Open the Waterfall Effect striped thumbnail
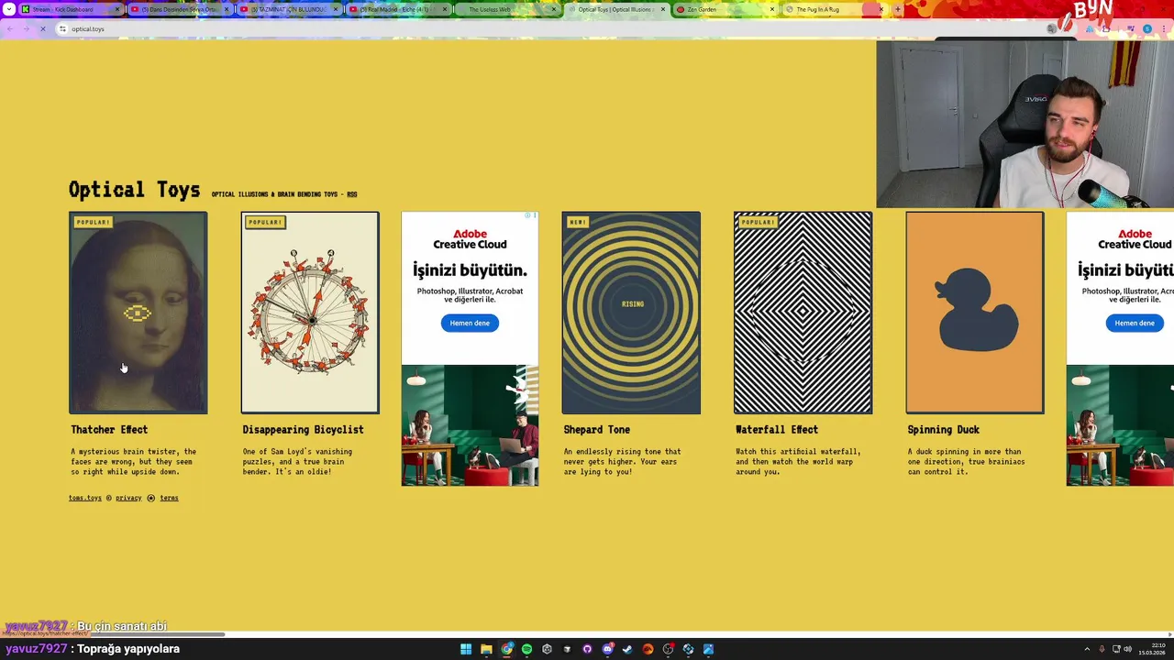 pyautogui.click(x=803, y=313)
